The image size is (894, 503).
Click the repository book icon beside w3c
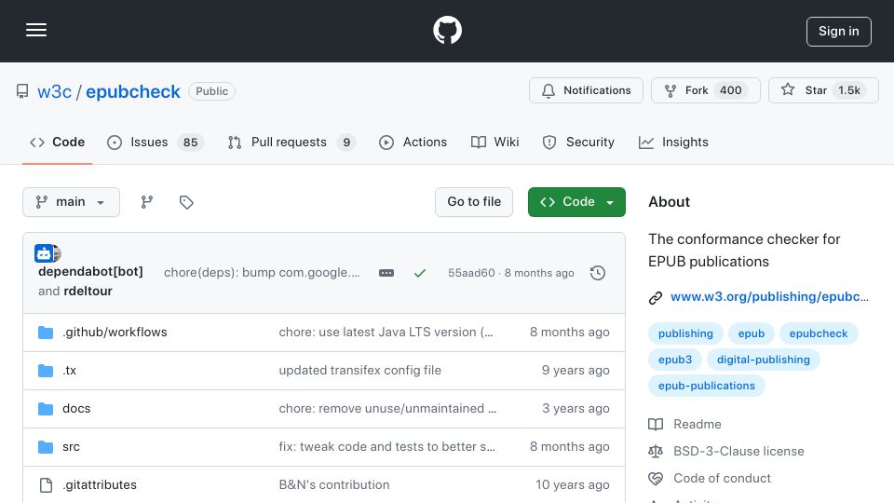click(22, 91)
